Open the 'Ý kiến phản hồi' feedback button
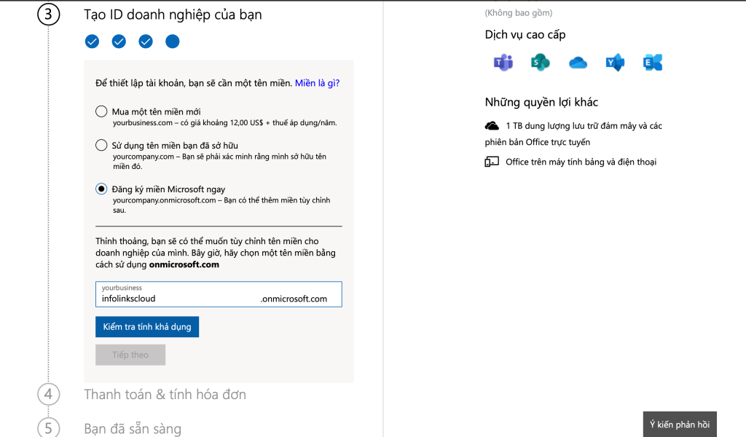Screen dimensions: 746x437 tap(680, 424)
